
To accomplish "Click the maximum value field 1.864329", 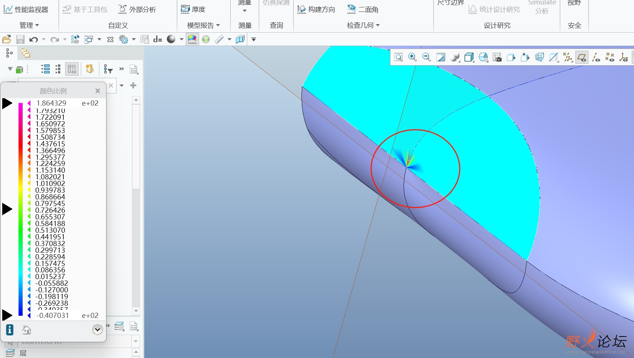I will 57,103.
